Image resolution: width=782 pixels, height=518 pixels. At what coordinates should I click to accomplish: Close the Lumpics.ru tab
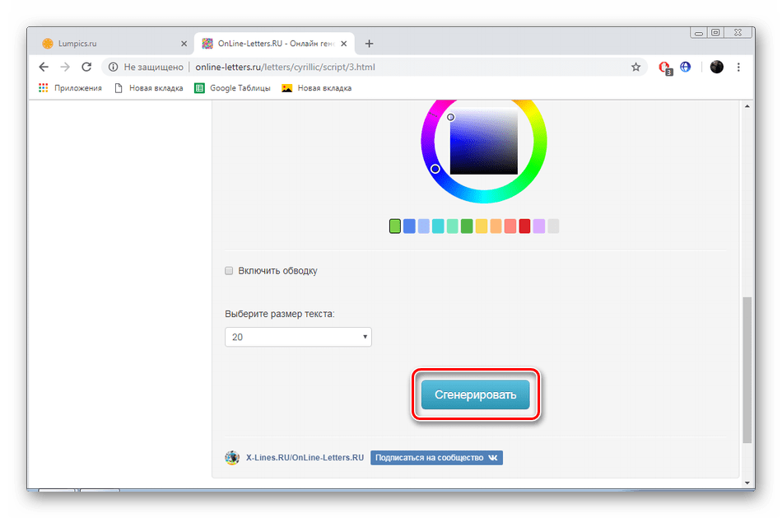point(184,44)
